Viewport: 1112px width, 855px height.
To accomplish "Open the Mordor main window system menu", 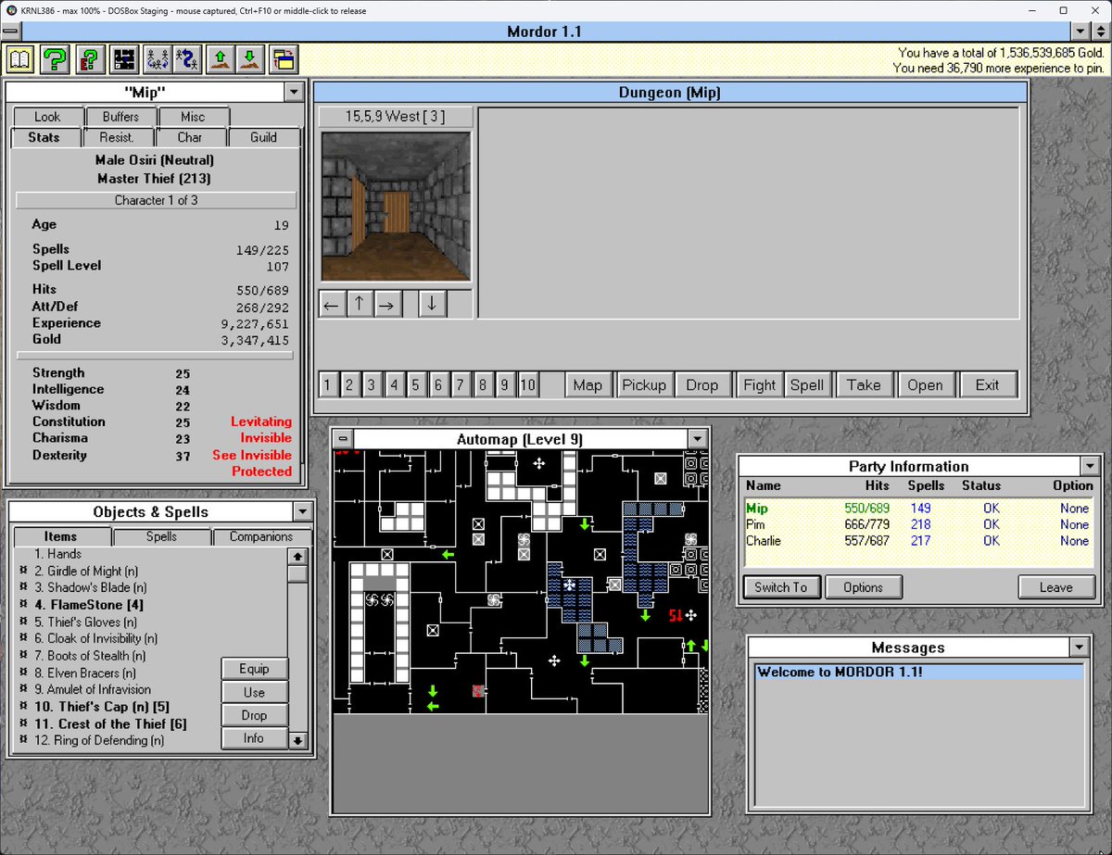I will tap(12, 31).
